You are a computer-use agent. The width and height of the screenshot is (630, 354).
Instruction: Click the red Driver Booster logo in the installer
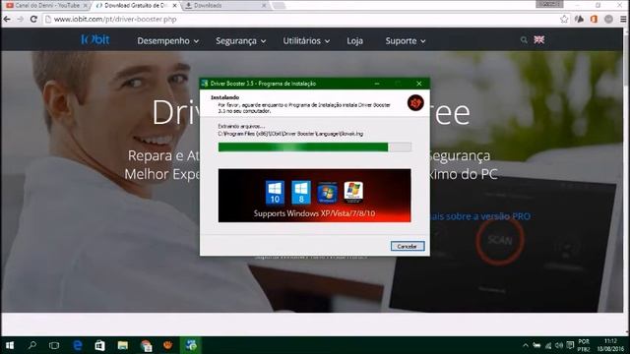click(415, 102)
